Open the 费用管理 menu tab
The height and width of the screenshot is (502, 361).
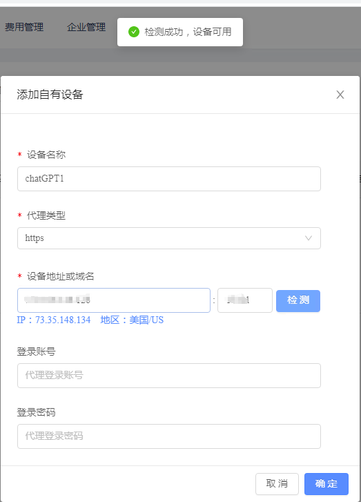tap(24, 27)
